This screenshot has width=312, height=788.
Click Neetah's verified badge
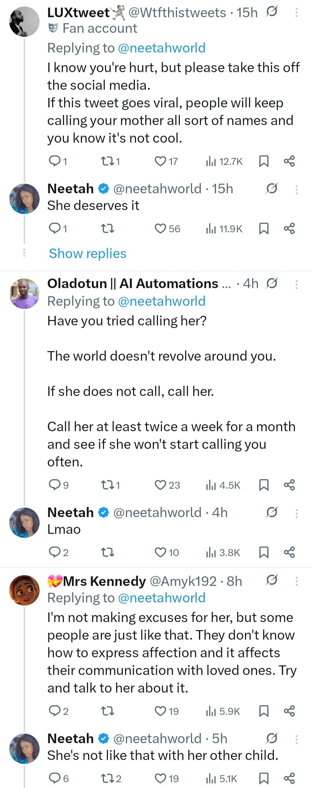point(103,188)
